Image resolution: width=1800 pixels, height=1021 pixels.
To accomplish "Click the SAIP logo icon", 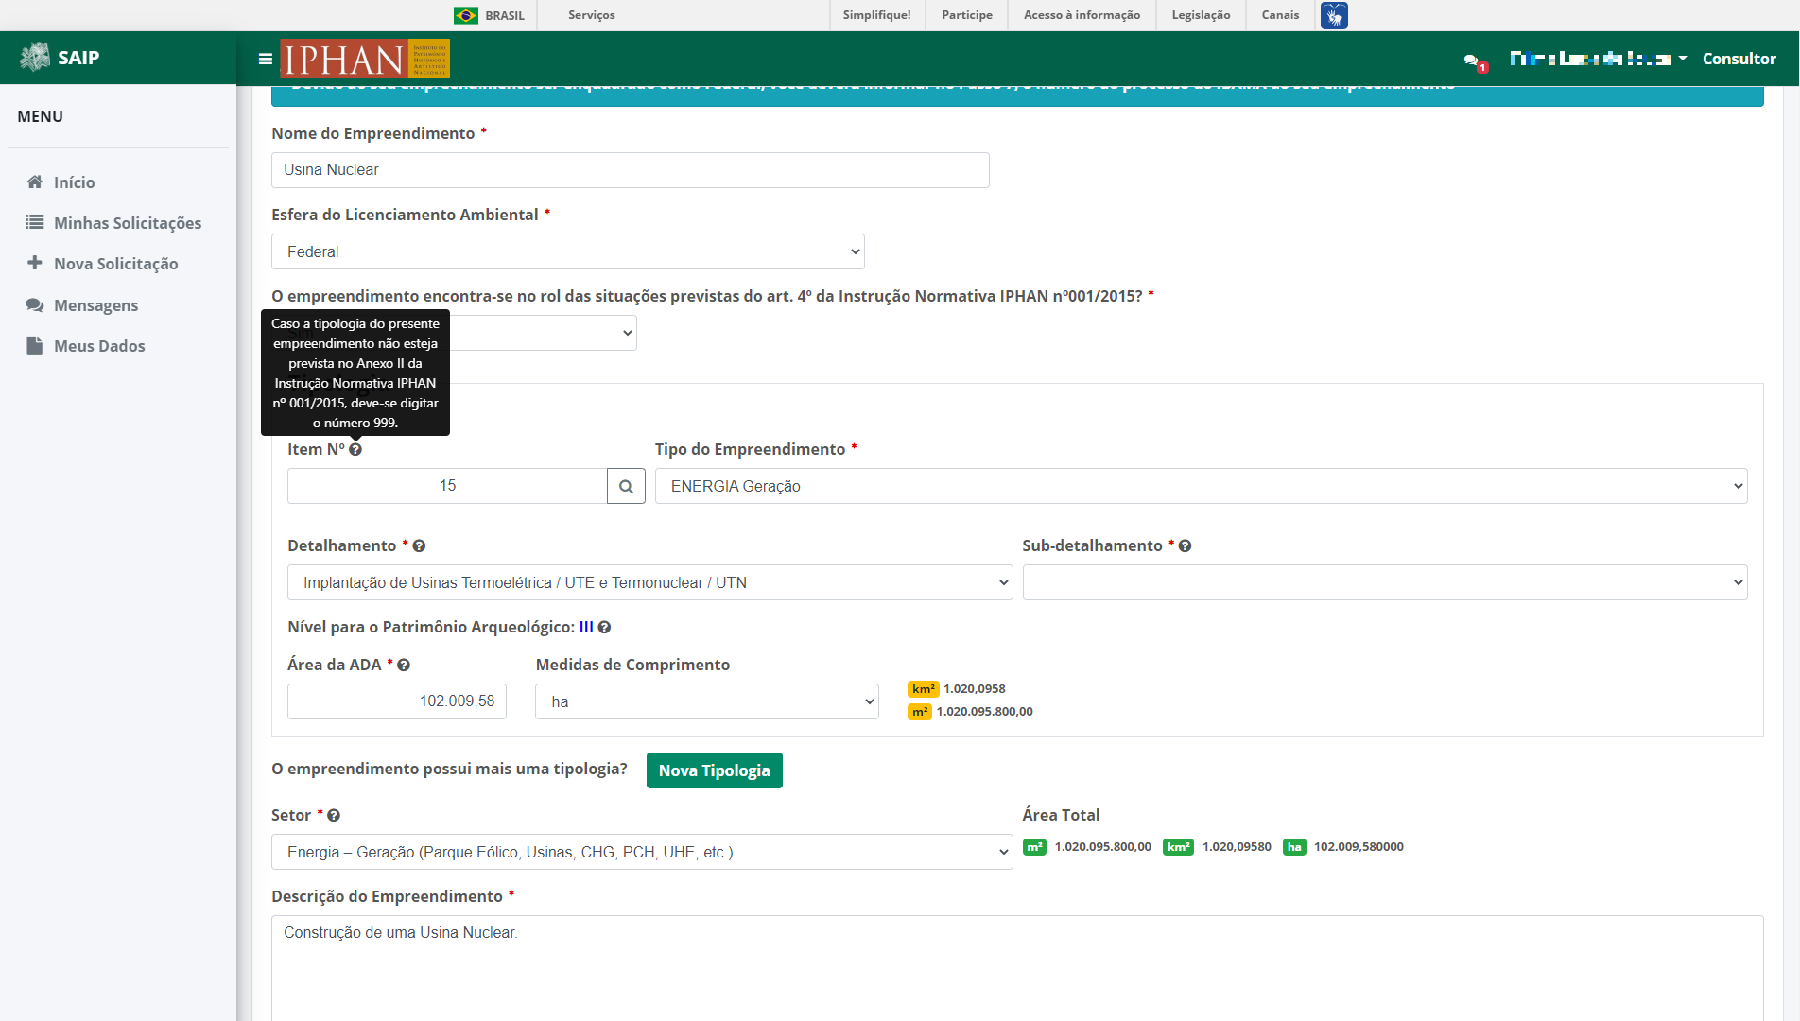I will click(35, 57).
